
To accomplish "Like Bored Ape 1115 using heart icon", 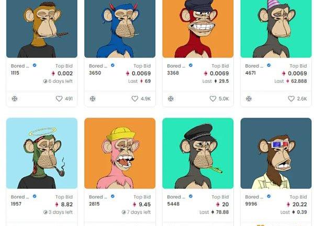I will pos(59,98).
